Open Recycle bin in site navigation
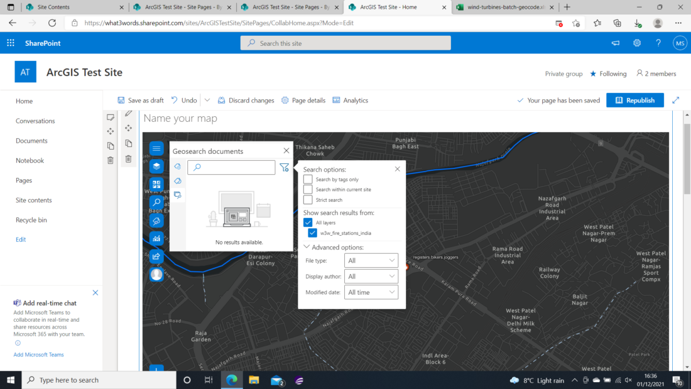Image resolution: width=691 pixels, height=389 pixels. 31,220
